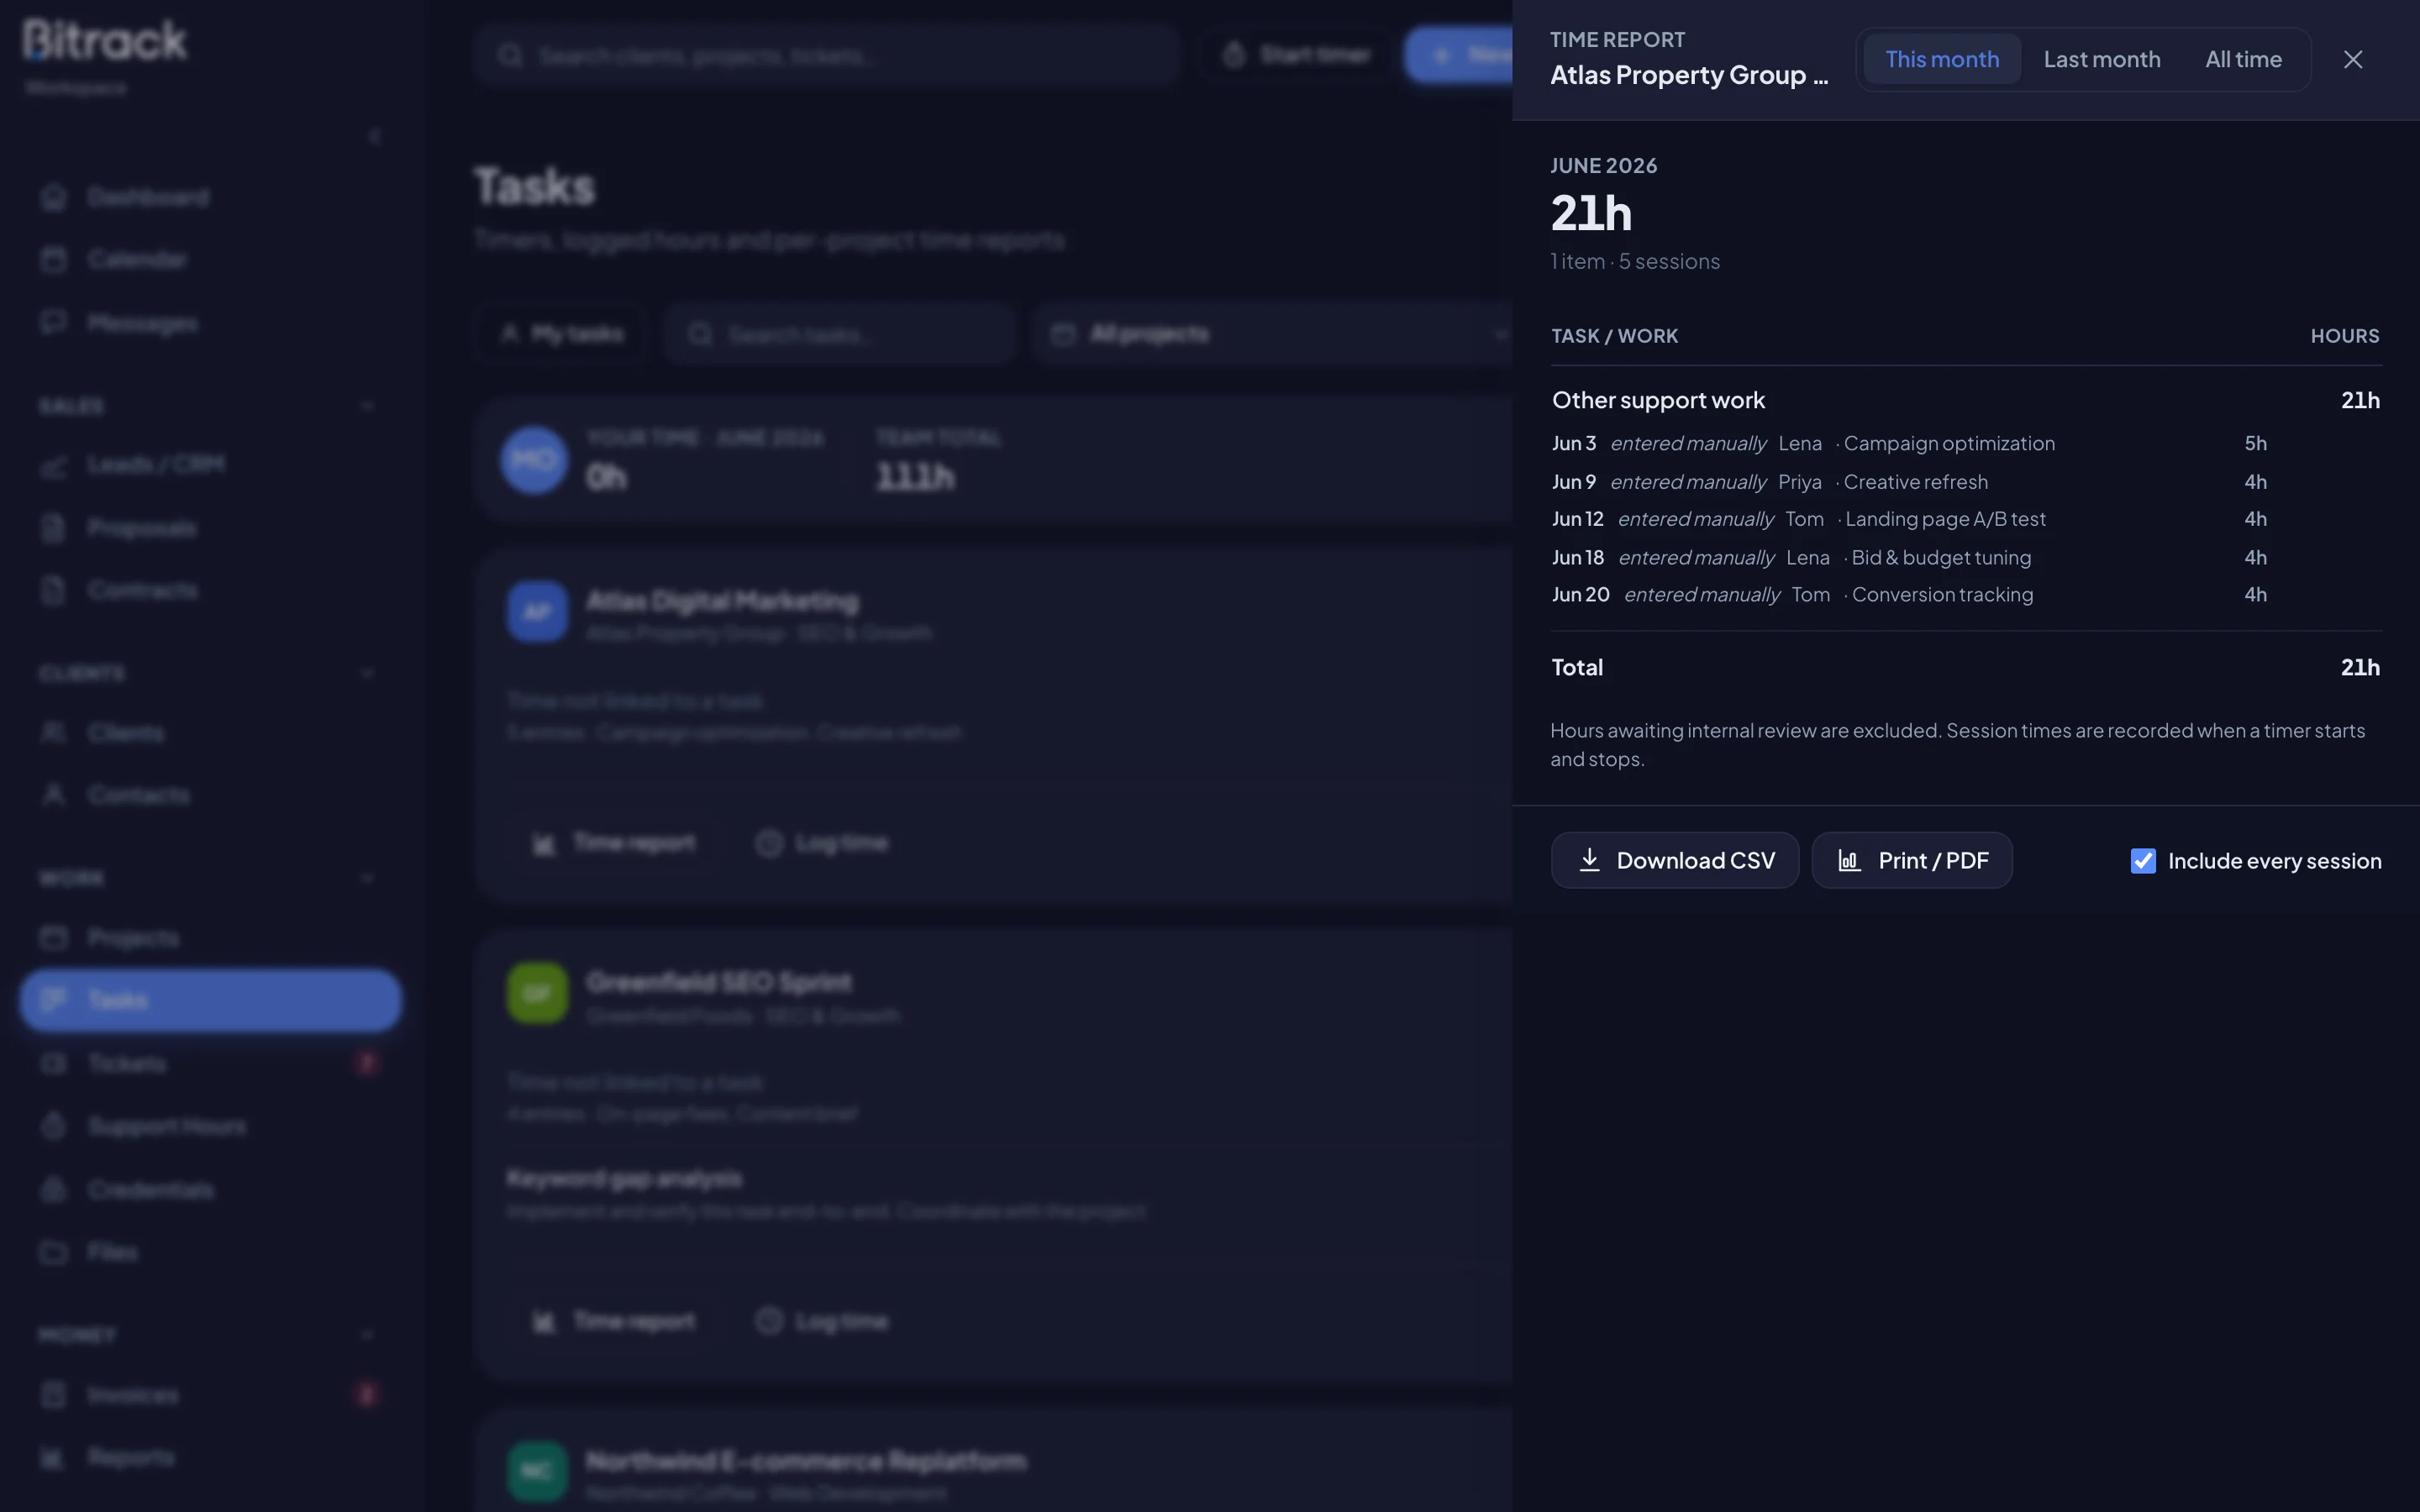Open the All projects dropdown filter
2420x1512 pixels.
click(1274, 334)
